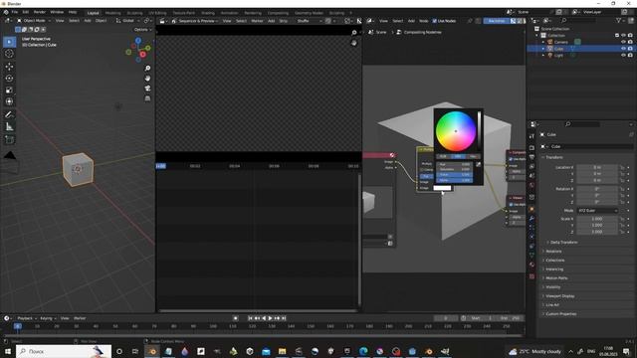
Task: Click the outliner filter funnel icon
Action: [619, 20]
